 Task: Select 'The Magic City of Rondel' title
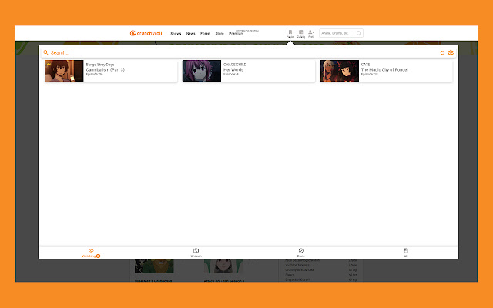coord(384,70)
